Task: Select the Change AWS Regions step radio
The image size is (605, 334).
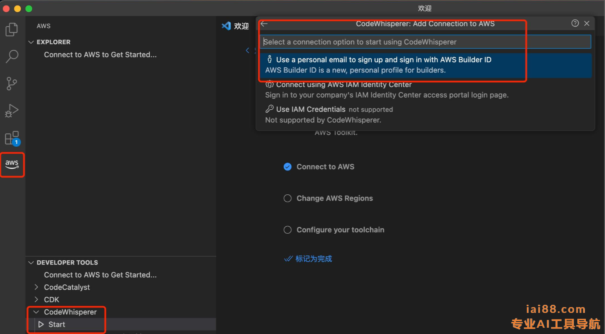Action: pyautogui.click(x=288, y=198)
